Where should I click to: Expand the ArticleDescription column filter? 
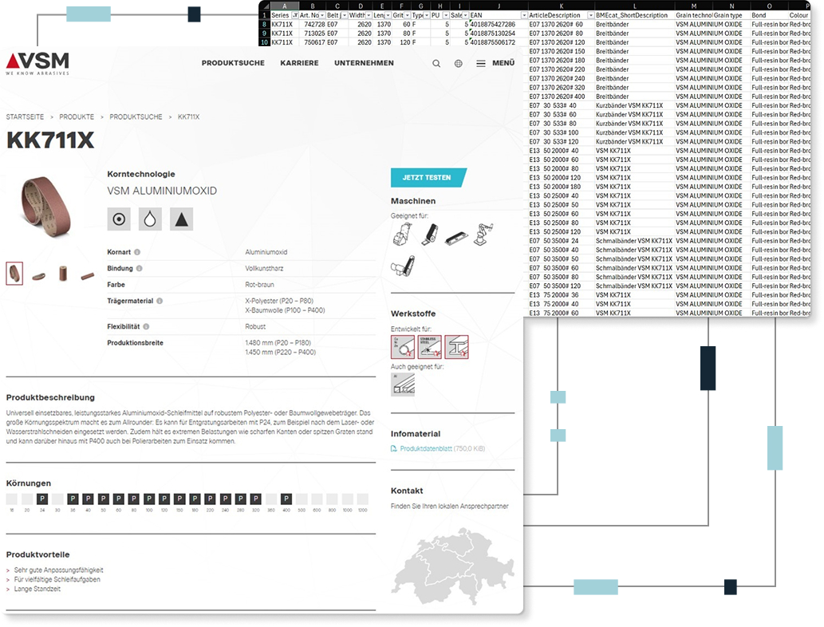click(x=590, y=15)
